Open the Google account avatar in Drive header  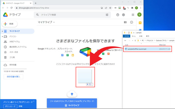[x=139, y=15]
